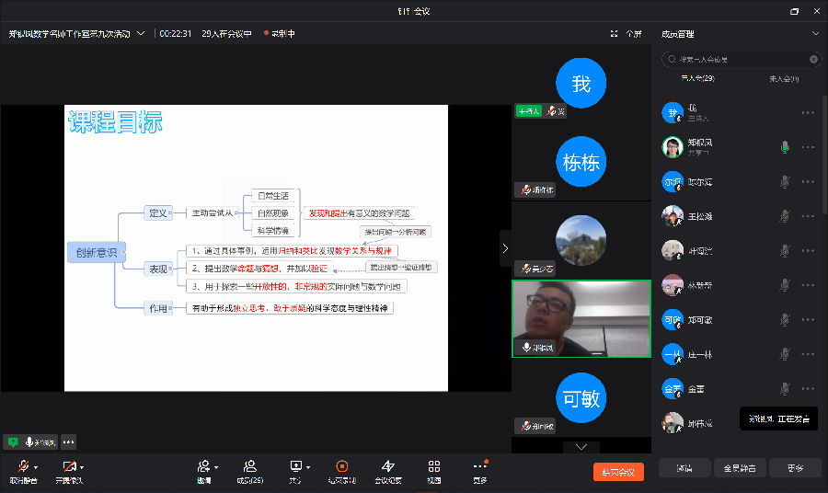This screenshot has height=493, width=828.
Task: Collapse video strip with side arrow
Action: pos(505,248)
